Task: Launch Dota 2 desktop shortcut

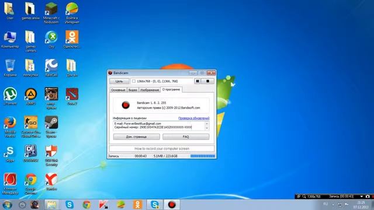Action: (x=72, y=96)
